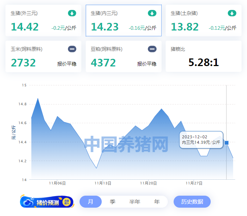Open the 历史数据 button
Image resolution: width=247 pixels, height=216 pixels.
tap(192, 202)
